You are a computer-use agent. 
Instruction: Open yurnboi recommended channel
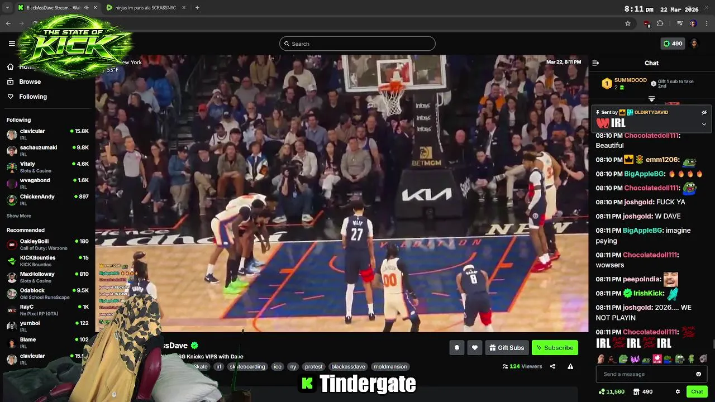coord(47,326)
